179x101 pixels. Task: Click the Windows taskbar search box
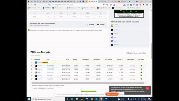coord(48,99)
